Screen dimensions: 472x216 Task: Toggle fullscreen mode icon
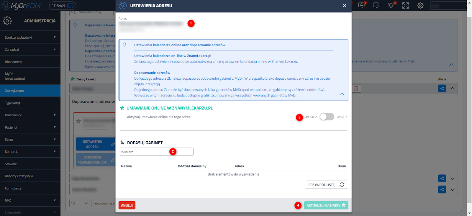(x=406, y=5)
